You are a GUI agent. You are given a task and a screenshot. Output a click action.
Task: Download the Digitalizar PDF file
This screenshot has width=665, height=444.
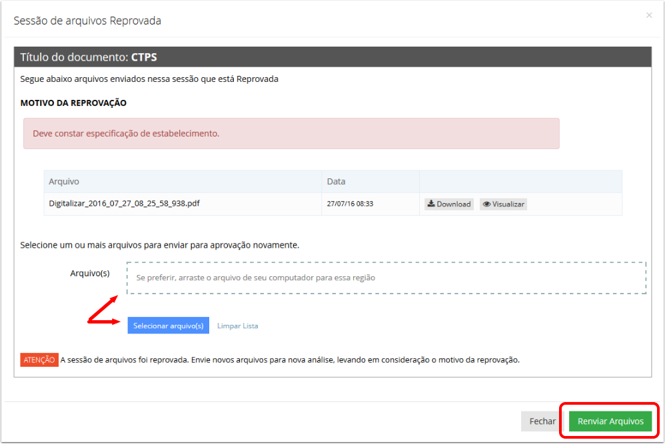pyautogui.click(x=449, y=204)
